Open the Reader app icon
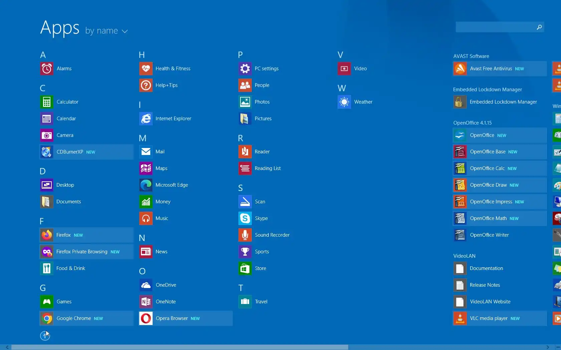The width and height of the screenshot is (561, 350). pyautogui.click(x=245, y=152)
